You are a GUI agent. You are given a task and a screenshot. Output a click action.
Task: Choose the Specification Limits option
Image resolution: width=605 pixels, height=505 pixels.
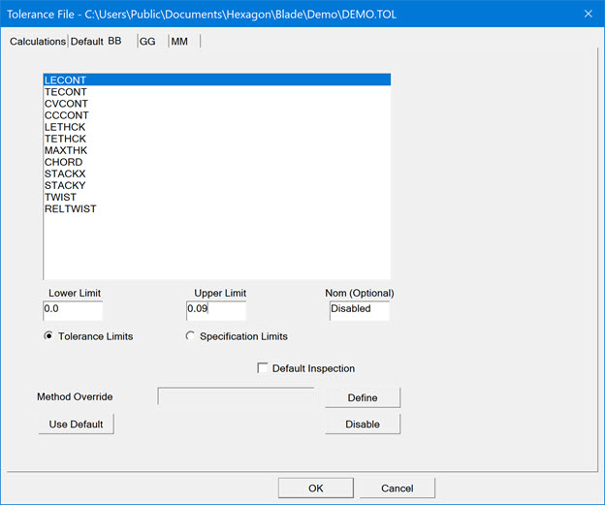(x=190, y=336)
